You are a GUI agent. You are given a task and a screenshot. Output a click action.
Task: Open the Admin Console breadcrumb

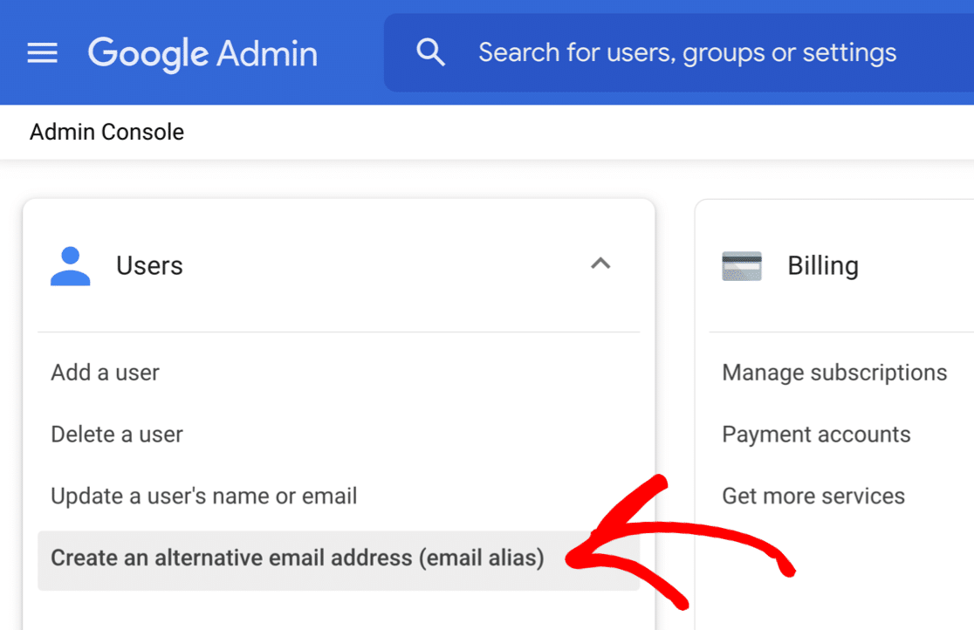coord(106,132)
